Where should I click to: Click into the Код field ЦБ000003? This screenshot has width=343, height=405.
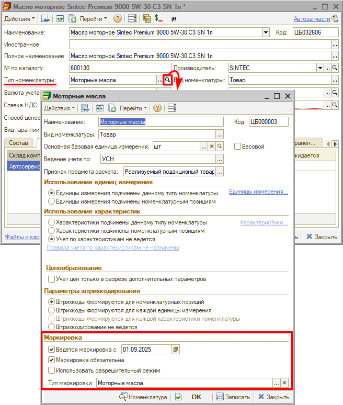(269, 122)
